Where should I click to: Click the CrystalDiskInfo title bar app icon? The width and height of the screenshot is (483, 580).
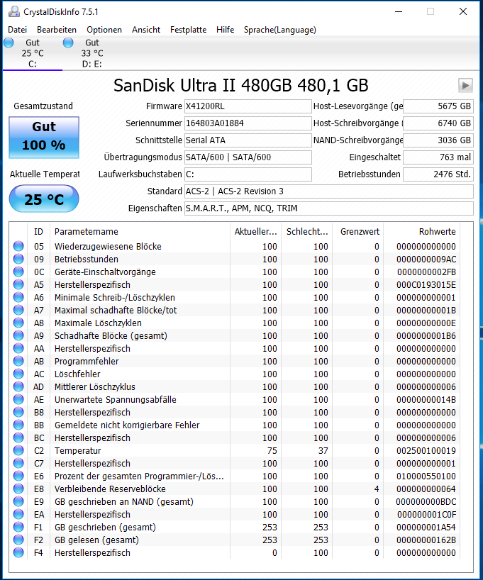coord(14,11)
